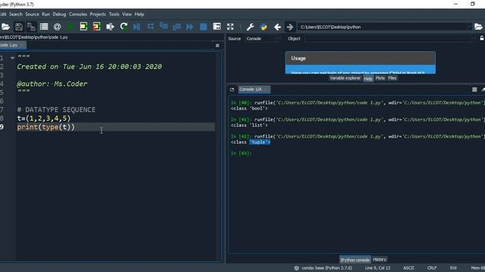The width and height of the screenshot is (485, 272).
Task: Run the file with green play icon
Action: (x=70, y=27)
